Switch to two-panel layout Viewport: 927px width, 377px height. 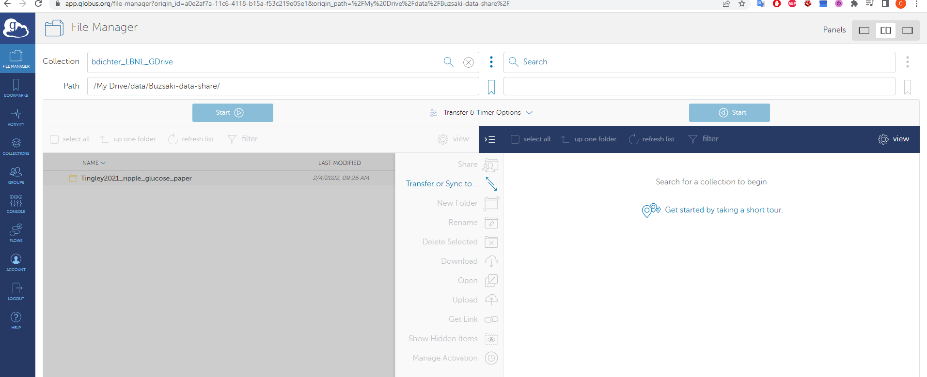click(x=886, y=30)
